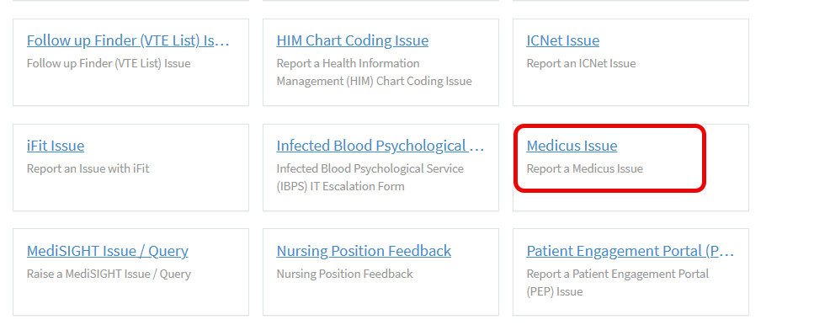Viewport: 830px width, 325px height.
Task: Open the Medicus Issue link
Action: pos(572,146)
